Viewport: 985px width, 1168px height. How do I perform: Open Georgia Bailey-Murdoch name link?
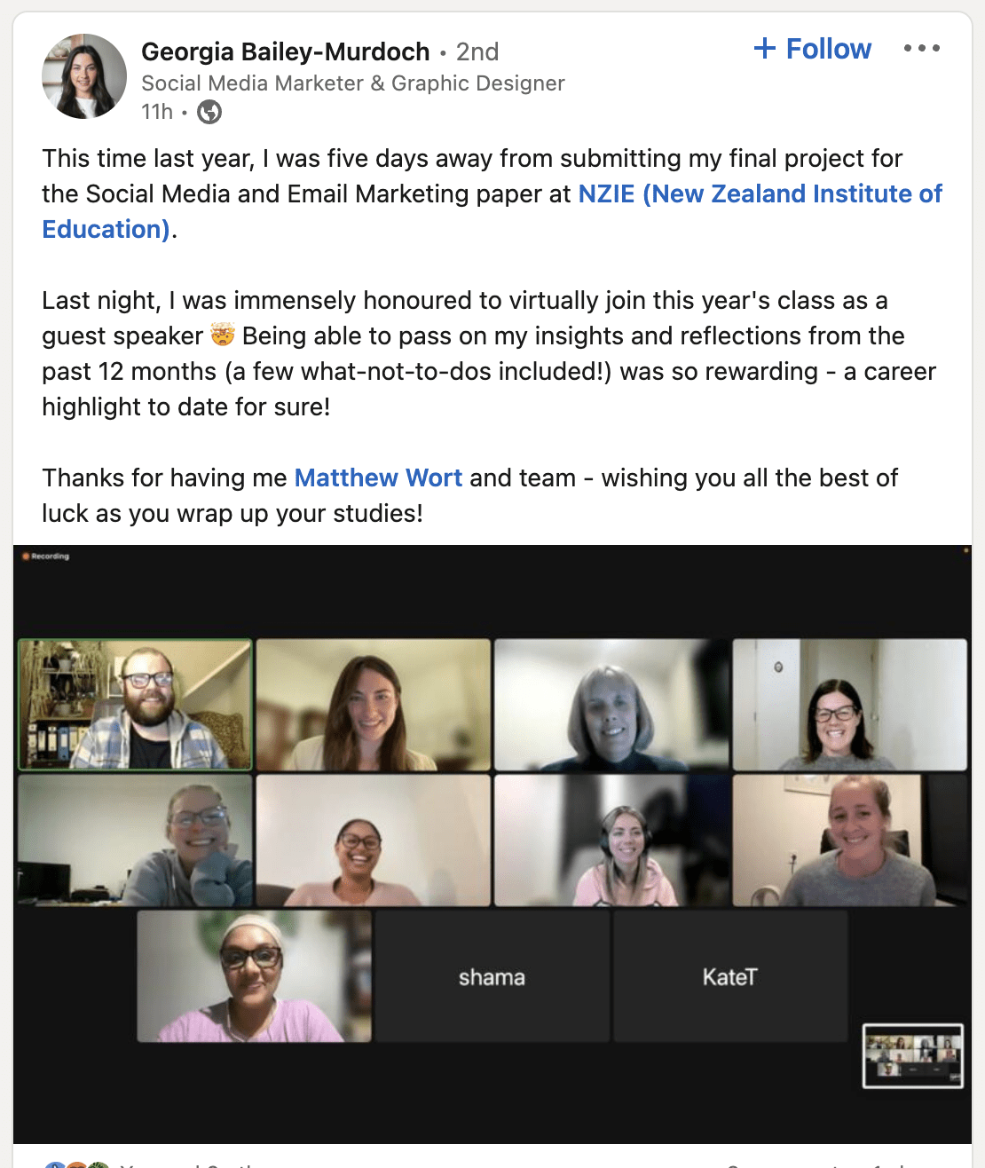click(286, 51)
